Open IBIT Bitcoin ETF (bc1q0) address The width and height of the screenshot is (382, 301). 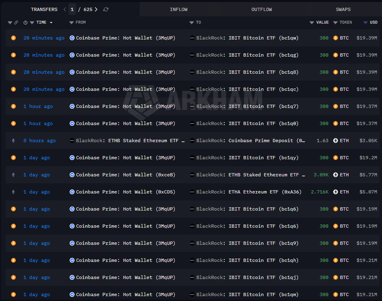263,124
